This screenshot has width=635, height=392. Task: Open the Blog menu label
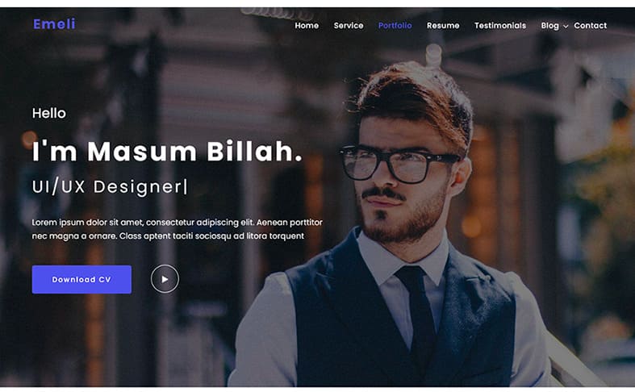[x=549, y=26]
